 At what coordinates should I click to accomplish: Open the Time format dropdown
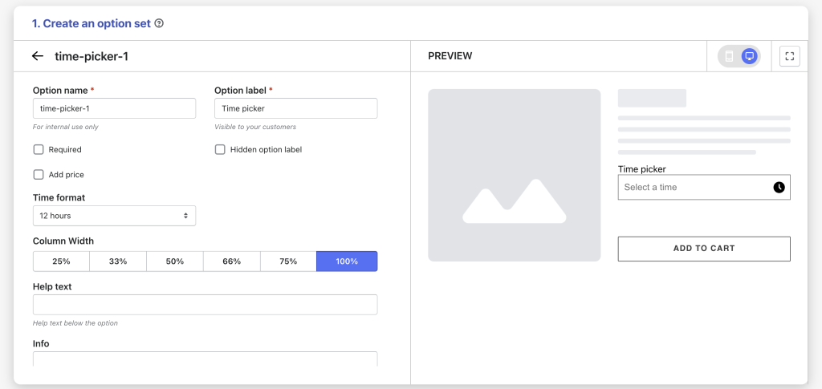[x=114, y=216]
